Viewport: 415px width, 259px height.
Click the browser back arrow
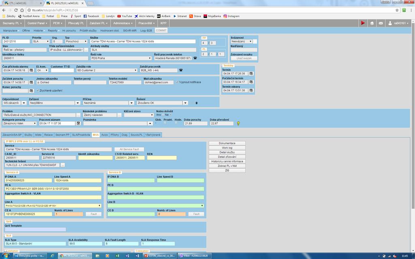click(x=4, y=10)
